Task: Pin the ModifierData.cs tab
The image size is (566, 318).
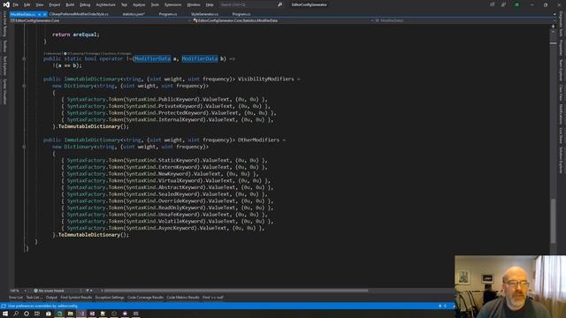Action: pyautogui.click(x=39, y=14)
